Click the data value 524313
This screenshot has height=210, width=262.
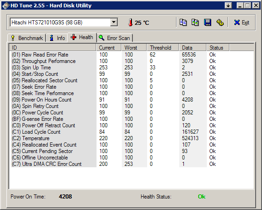click(190, 138)
